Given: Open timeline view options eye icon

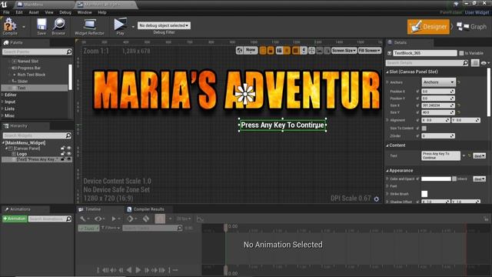Looking at the screenshot, I should click(99, 219).
